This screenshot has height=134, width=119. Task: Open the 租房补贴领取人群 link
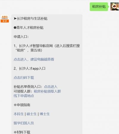click(47, 91)
